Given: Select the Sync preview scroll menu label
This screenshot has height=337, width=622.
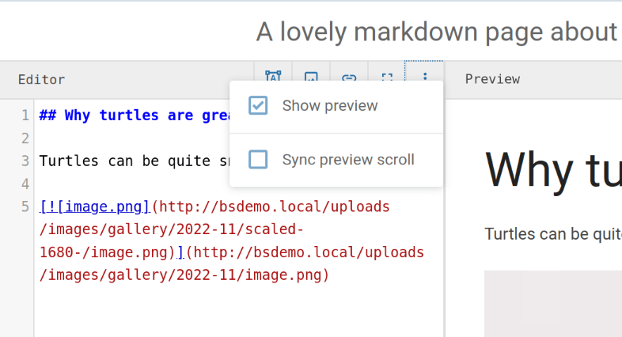Looking at the screenshot, I should tap(348, 160).
